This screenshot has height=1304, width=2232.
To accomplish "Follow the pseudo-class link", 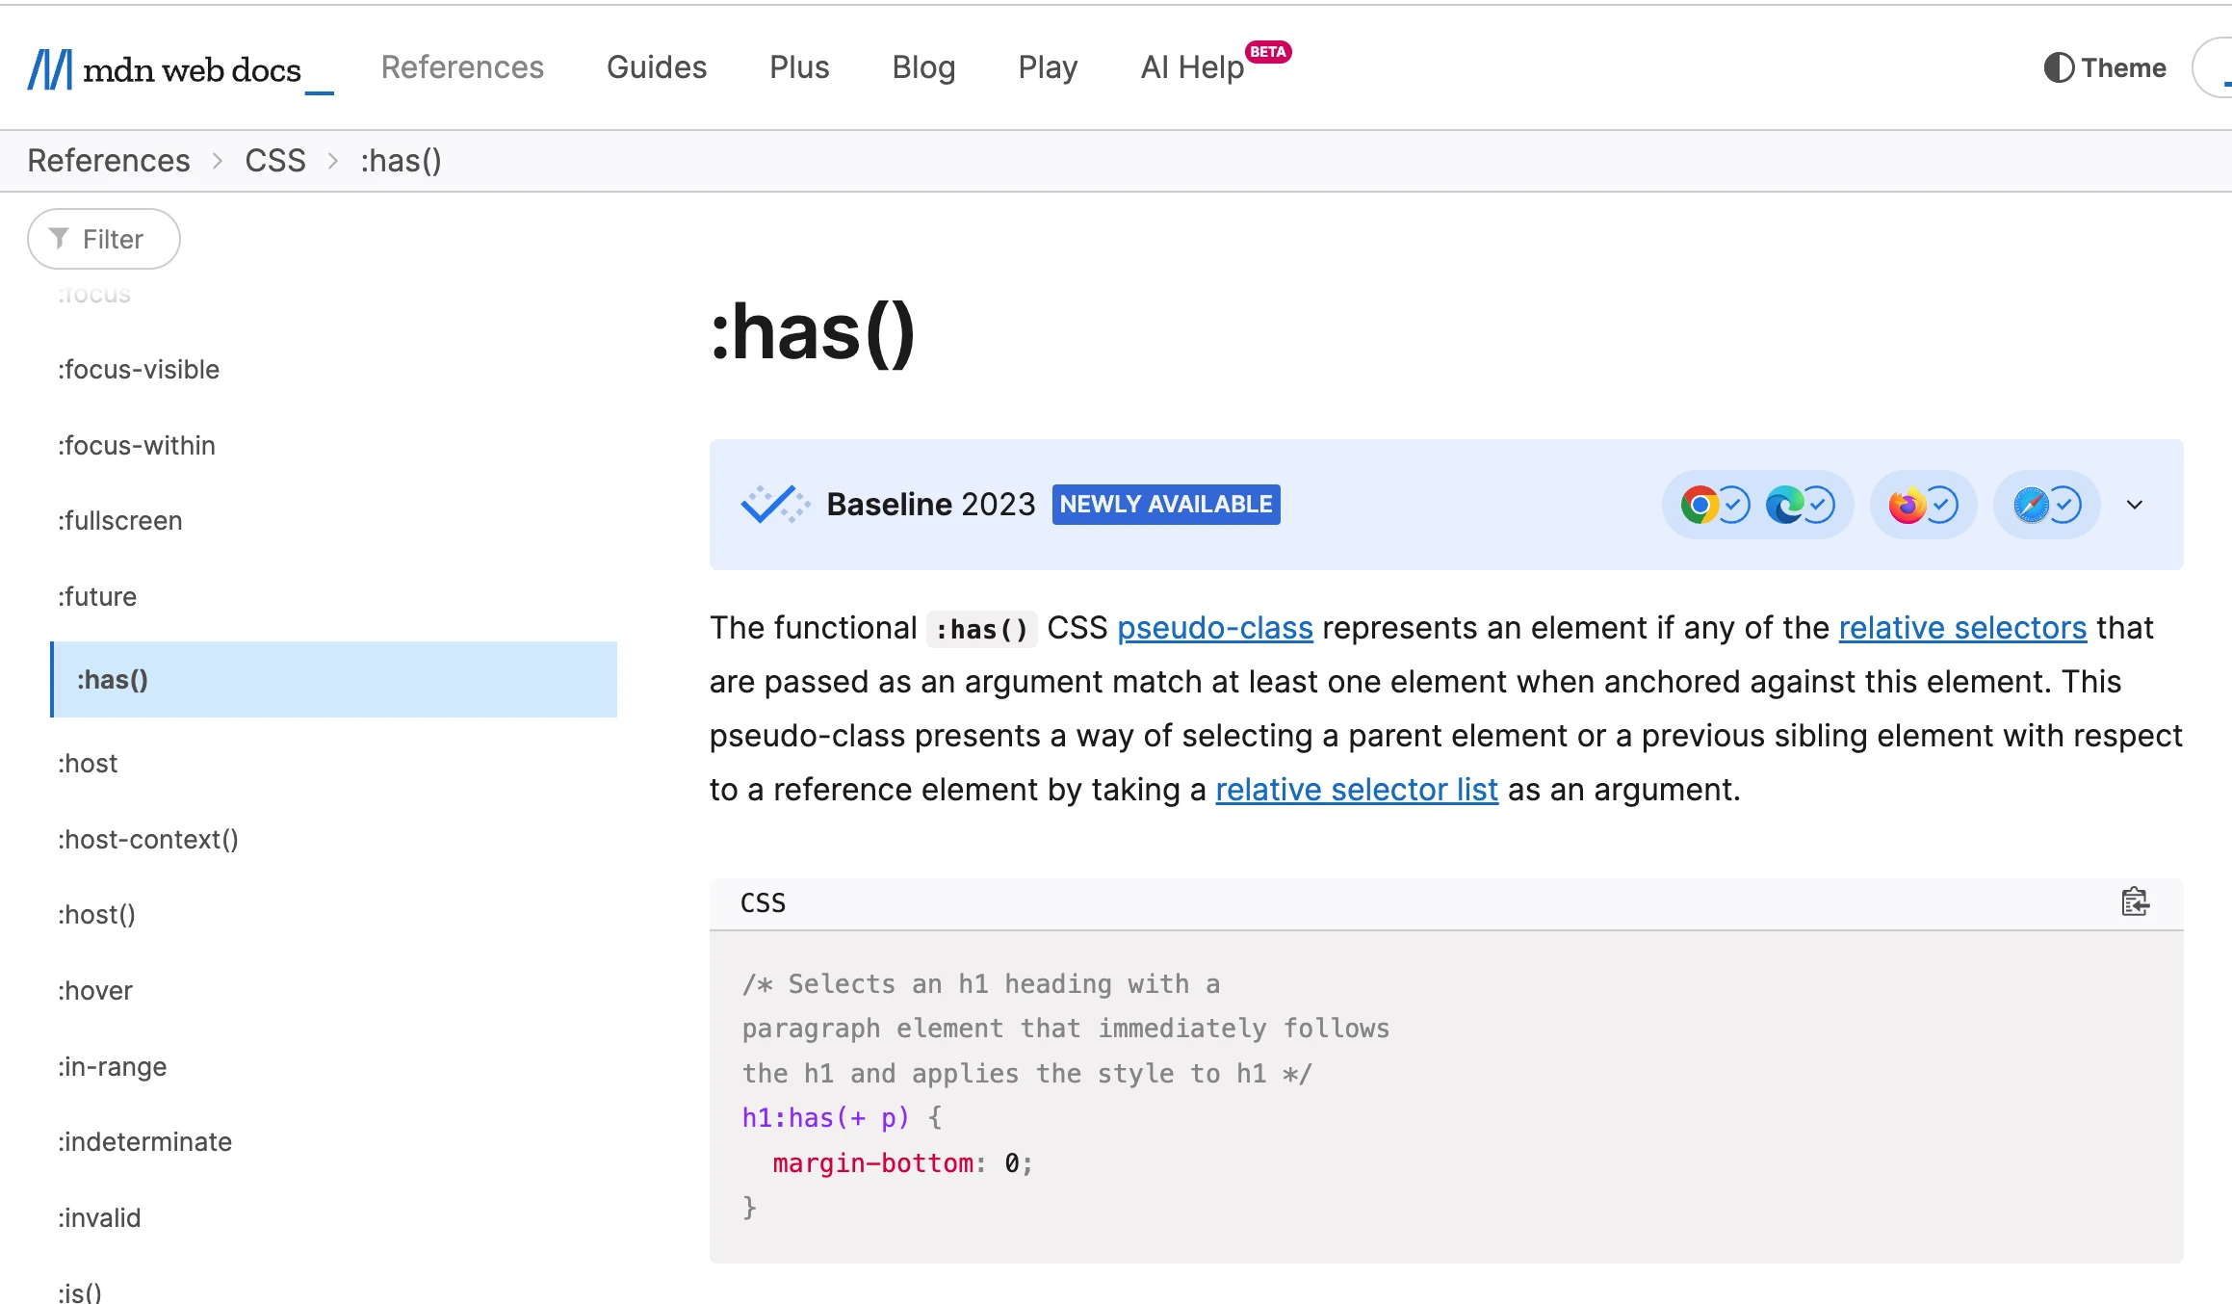I will tap(1214, 628).
